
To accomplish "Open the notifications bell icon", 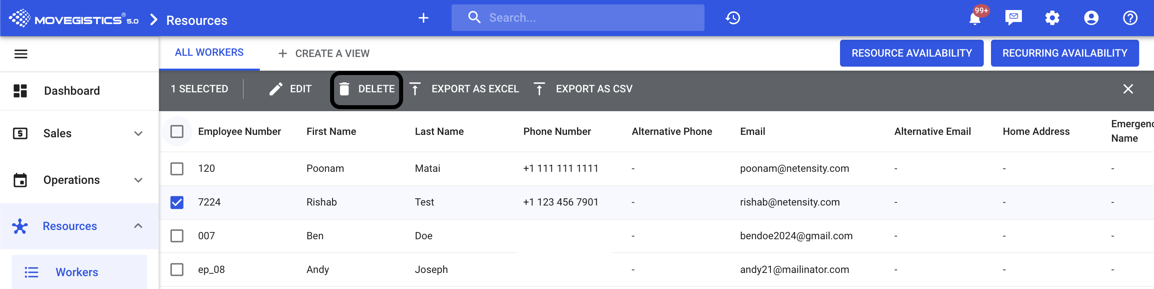I will pos(975,18).
